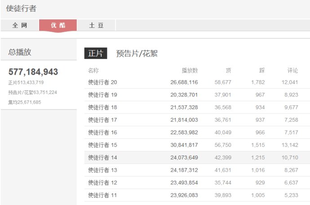Click 预告片/花絮63,751,224 statistic

pyautogui.click(x=33, y=92)
